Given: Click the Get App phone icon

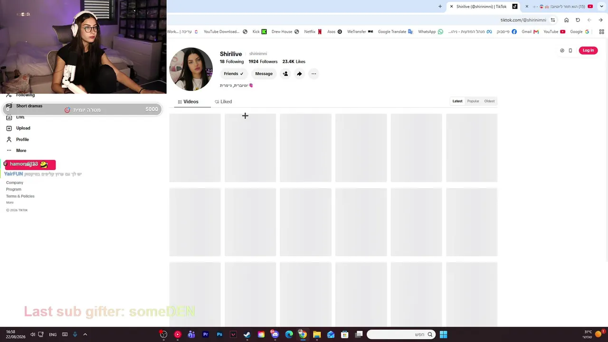Looking at the screenshot, I should pyautogui.click(x=570, y=50).
